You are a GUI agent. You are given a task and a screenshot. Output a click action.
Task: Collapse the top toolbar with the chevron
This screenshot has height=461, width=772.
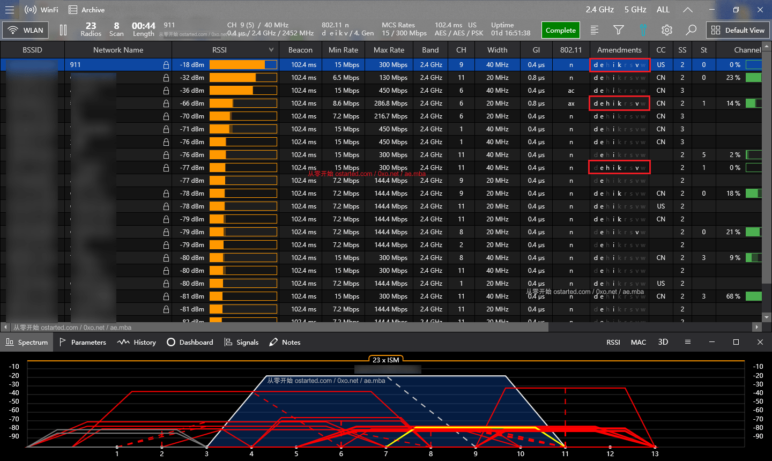point(688,10)
